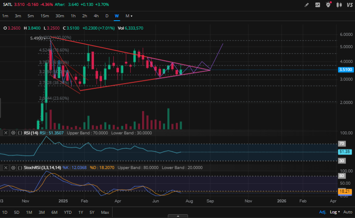This screenshot has width=355, height=218.
Task: Click the RSI 30 lower band tag
Action: click(342, 161)
